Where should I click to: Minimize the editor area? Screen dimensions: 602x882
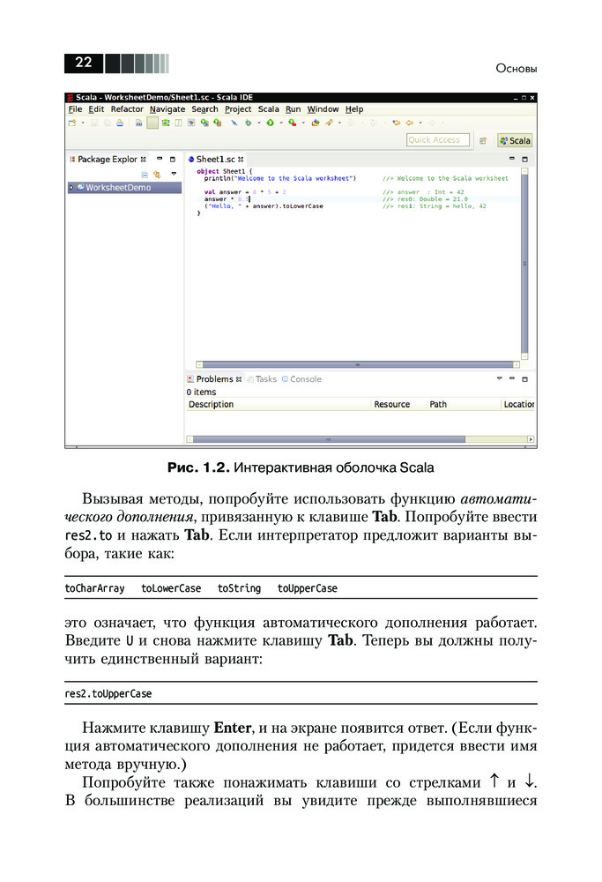pos(512,159)
